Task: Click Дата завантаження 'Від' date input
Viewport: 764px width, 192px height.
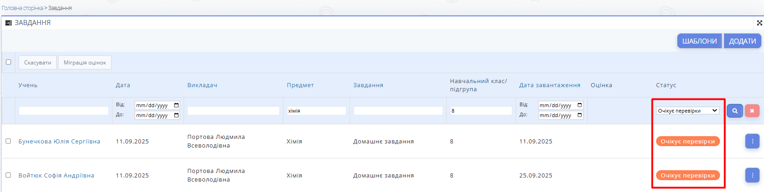Action: click(557, 105)
